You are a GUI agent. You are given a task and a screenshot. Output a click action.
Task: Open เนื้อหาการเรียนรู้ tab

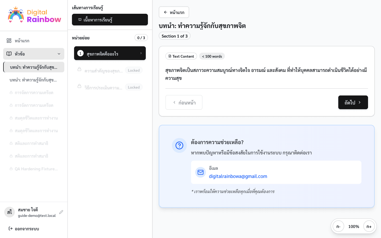click(110, 20)
